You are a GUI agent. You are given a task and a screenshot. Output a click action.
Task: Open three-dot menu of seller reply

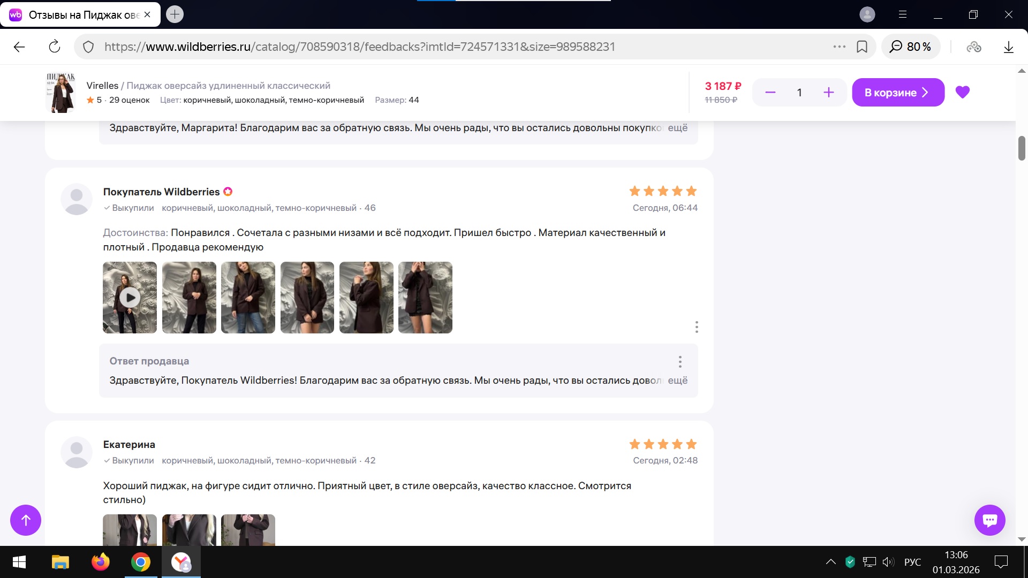point(680,362)
